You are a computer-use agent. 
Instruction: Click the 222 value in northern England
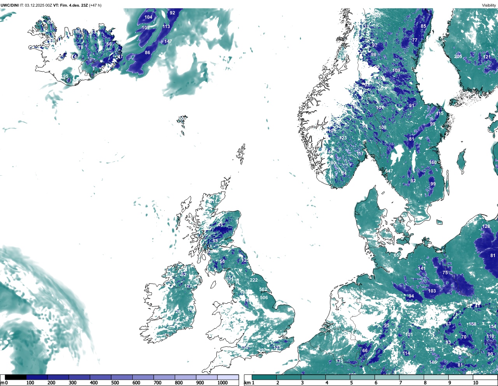point(254,280)
